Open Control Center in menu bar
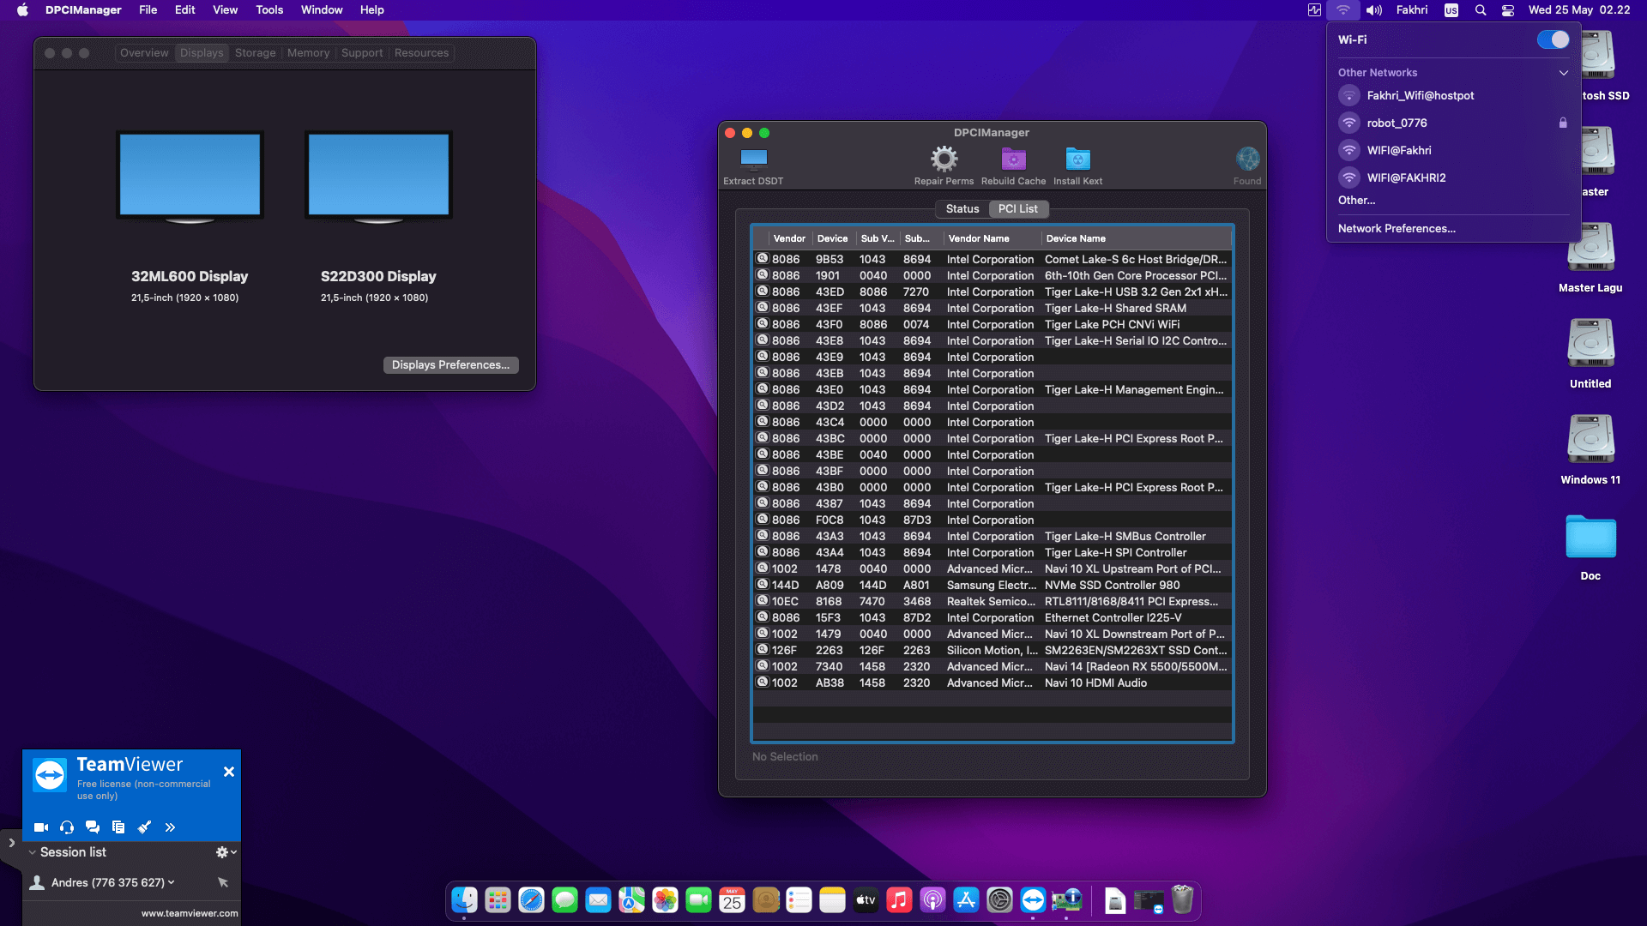 [1508, 10]
